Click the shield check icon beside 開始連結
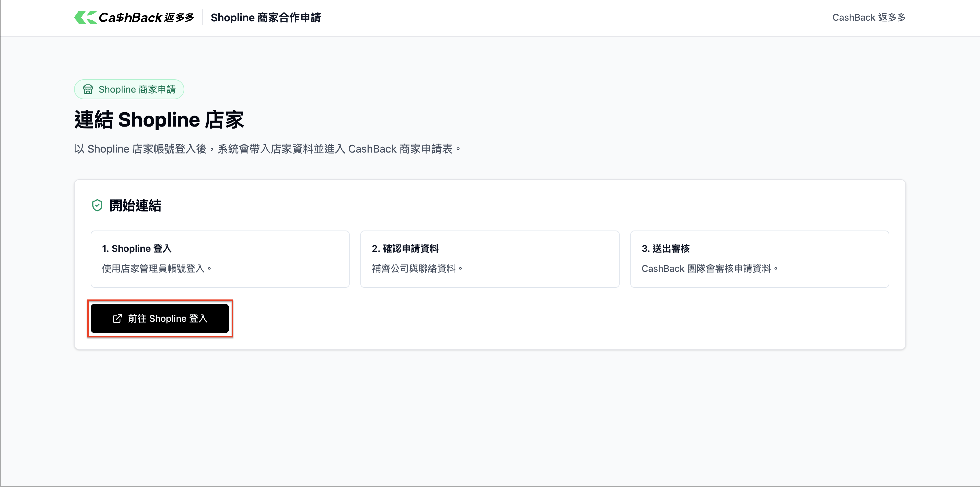The height and width of the screenshot is (487, 980). (x=97, y=205)
